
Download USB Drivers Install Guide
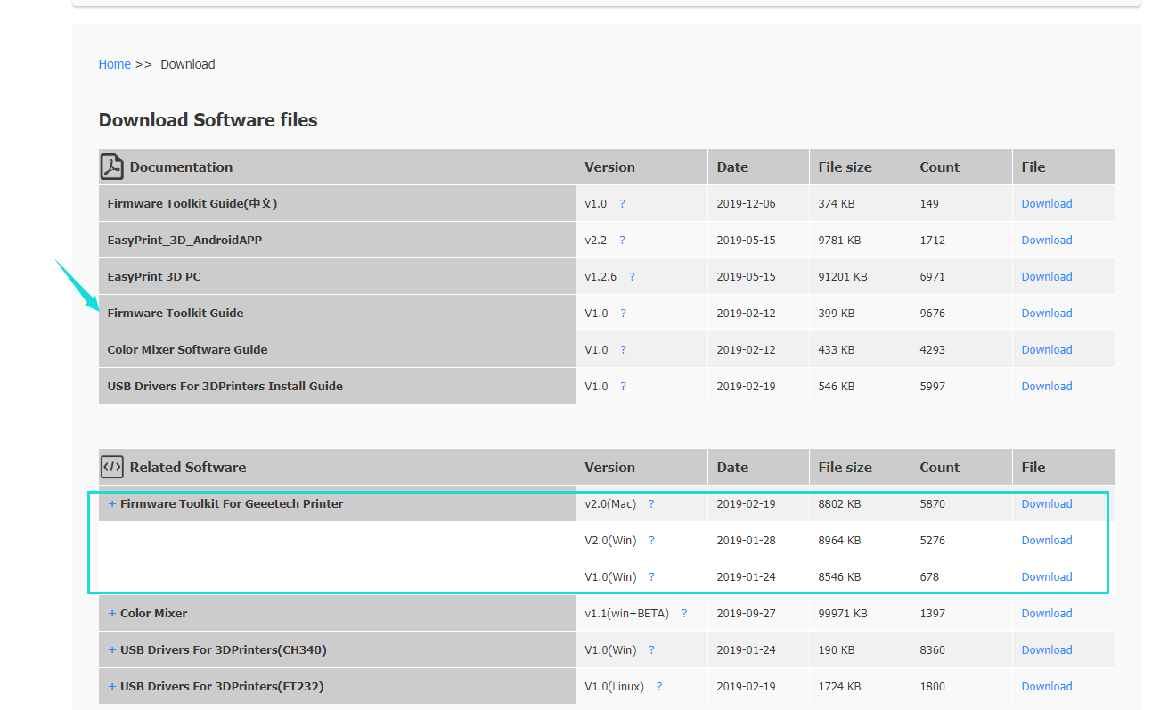click(1047, 387)
